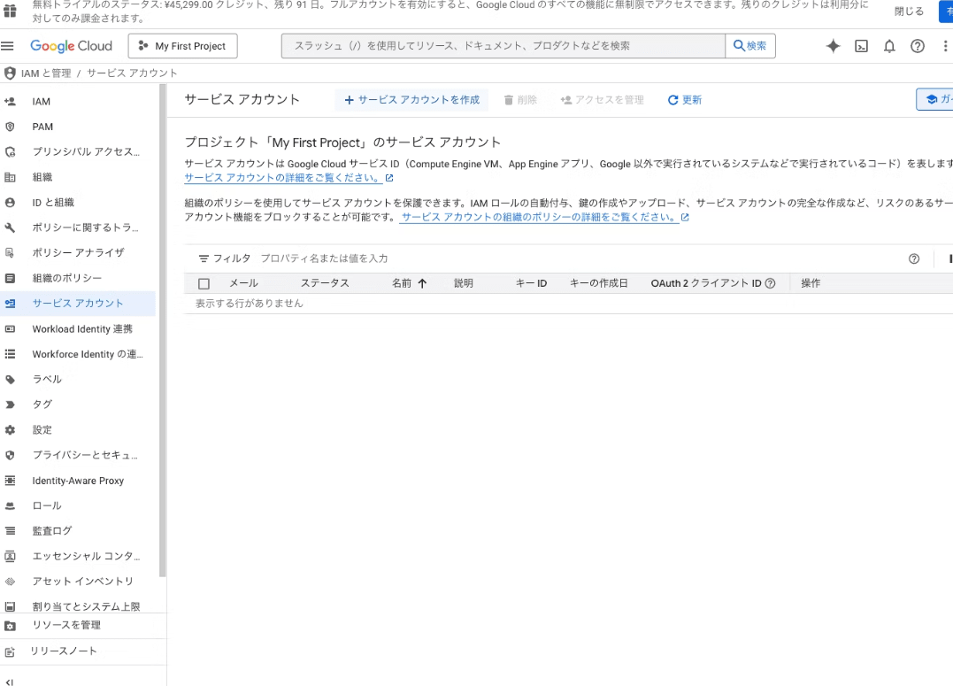953x686 pixels.
Task: Click the Workload Identity 連携 icon
Action: pos(10,329)
